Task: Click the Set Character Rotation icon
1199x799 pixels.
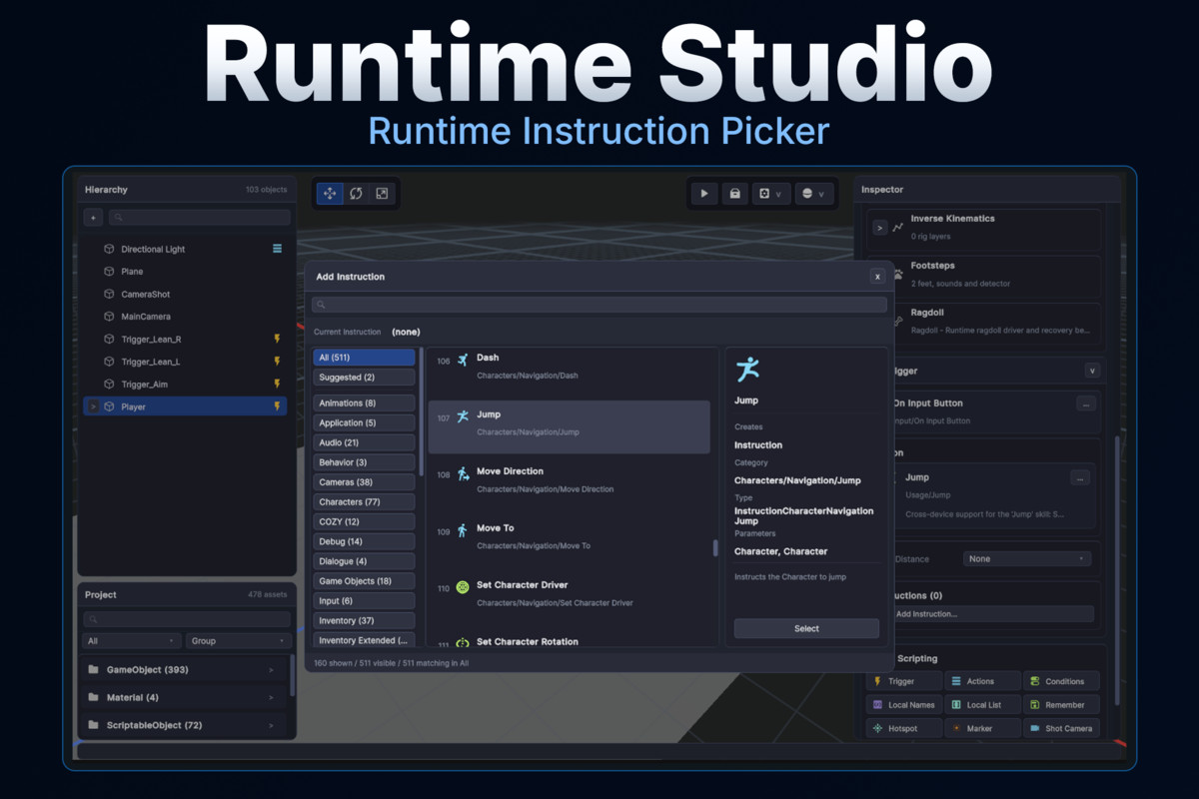Action: [x=463, y=643]
